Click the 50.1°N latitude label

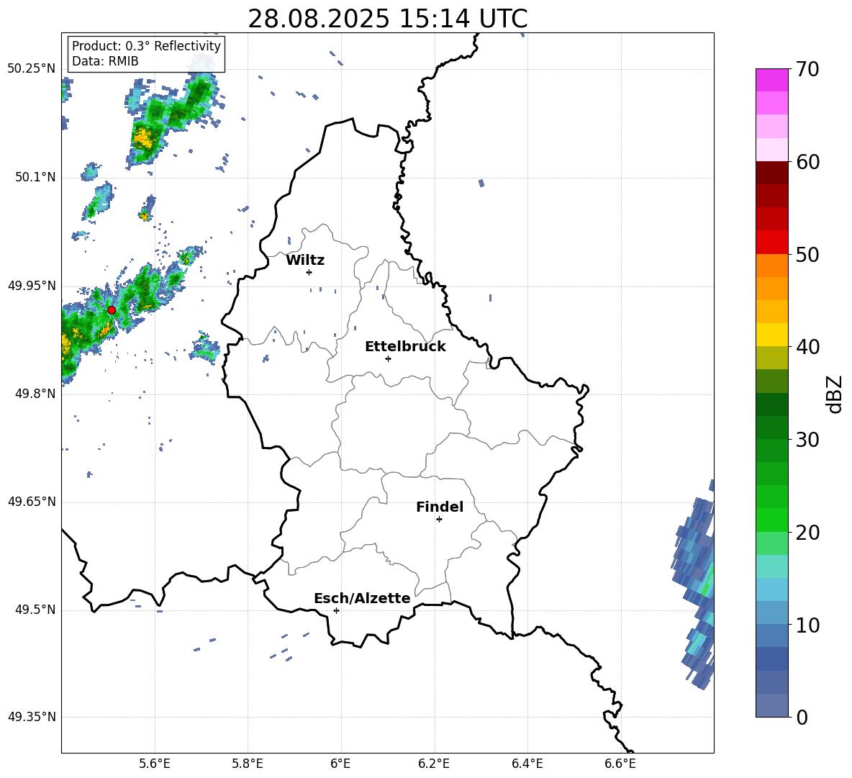pyautogui.click(x=35, y=177)
